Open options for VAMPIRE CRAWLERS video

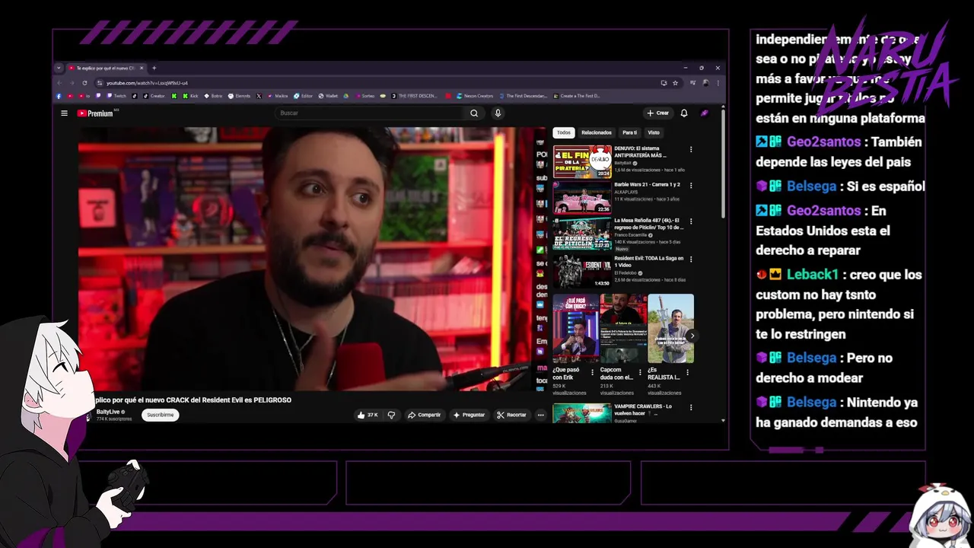(x=691, y=407)
